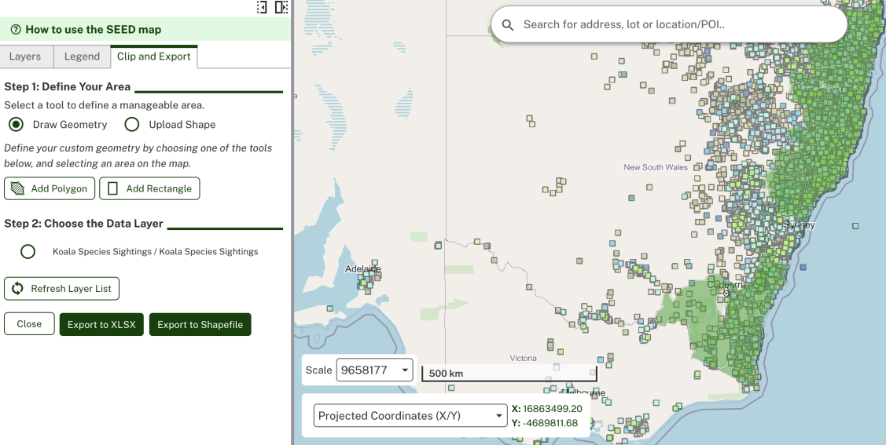The image size is (886, 445).
Task: Collapse the side panel with the left-arrow icon
Action: coord(262,7)
